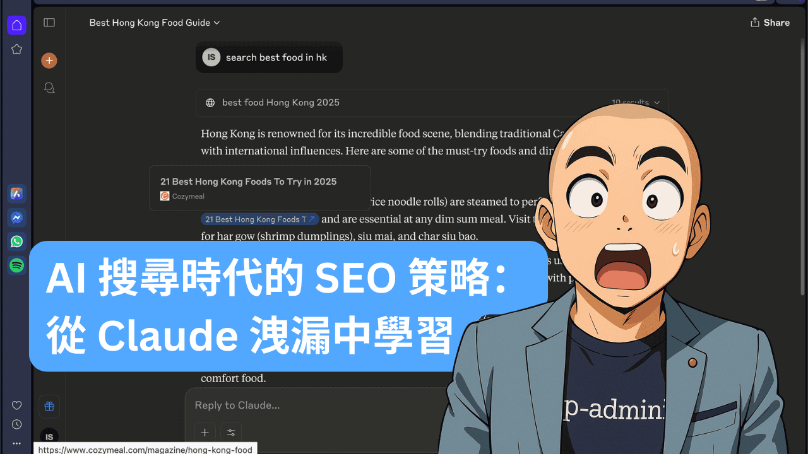Screen dimensions: 808x454
Task: Open the three-dots more menu in the dock
Action: tap(17, 443)
